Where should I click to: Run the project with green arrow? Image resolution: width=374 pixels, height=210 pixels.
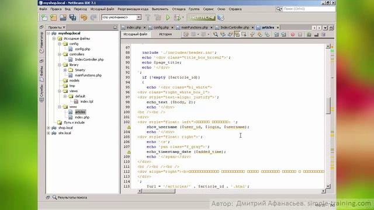(x=168, y=17)
